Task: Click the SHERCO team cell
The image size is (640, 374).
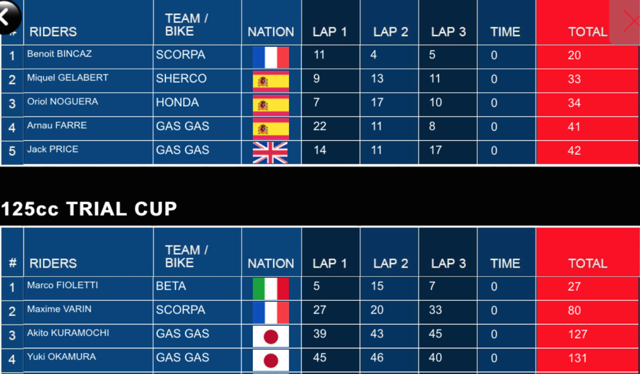Action: (181, 78)
